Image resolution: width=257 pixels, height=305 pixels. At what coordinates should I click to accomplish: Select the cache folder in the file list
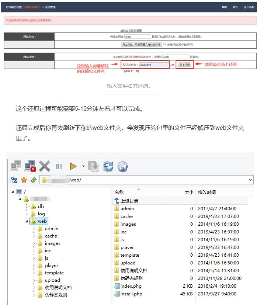pyautogui.click(x=126, y=216)
